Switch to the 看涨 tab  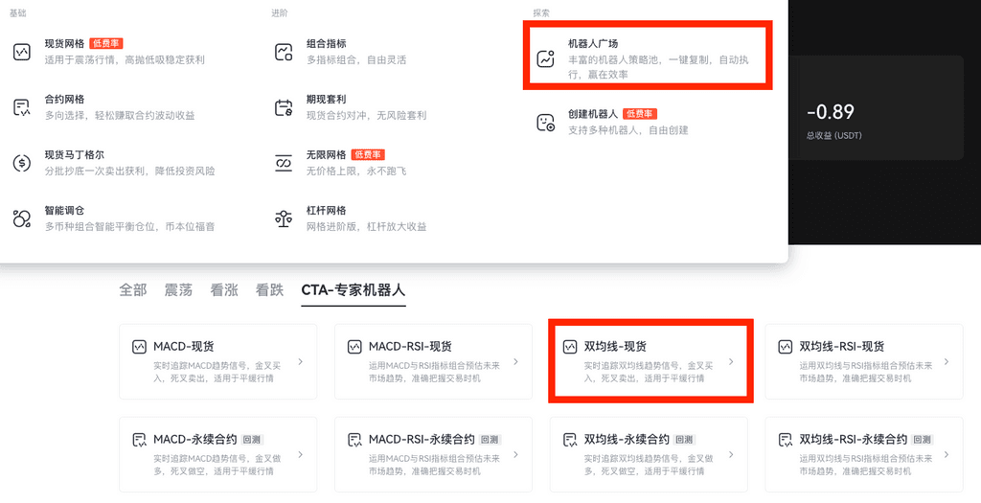[224, 290]
